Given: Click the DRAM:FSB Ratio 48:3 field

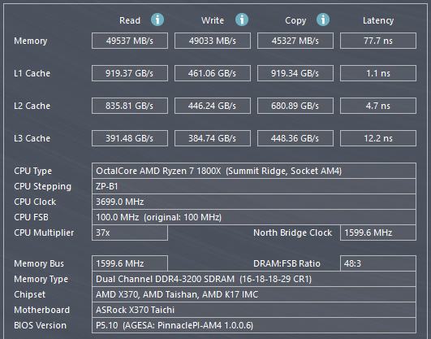Looking at the screenshot, I should point(378,263).
